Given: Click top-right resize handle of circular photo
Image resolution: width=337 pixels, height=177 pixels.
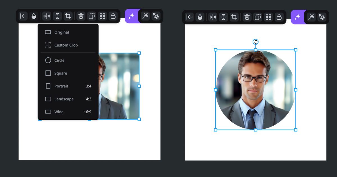Looking at the screenshot, I should (295, 50).
